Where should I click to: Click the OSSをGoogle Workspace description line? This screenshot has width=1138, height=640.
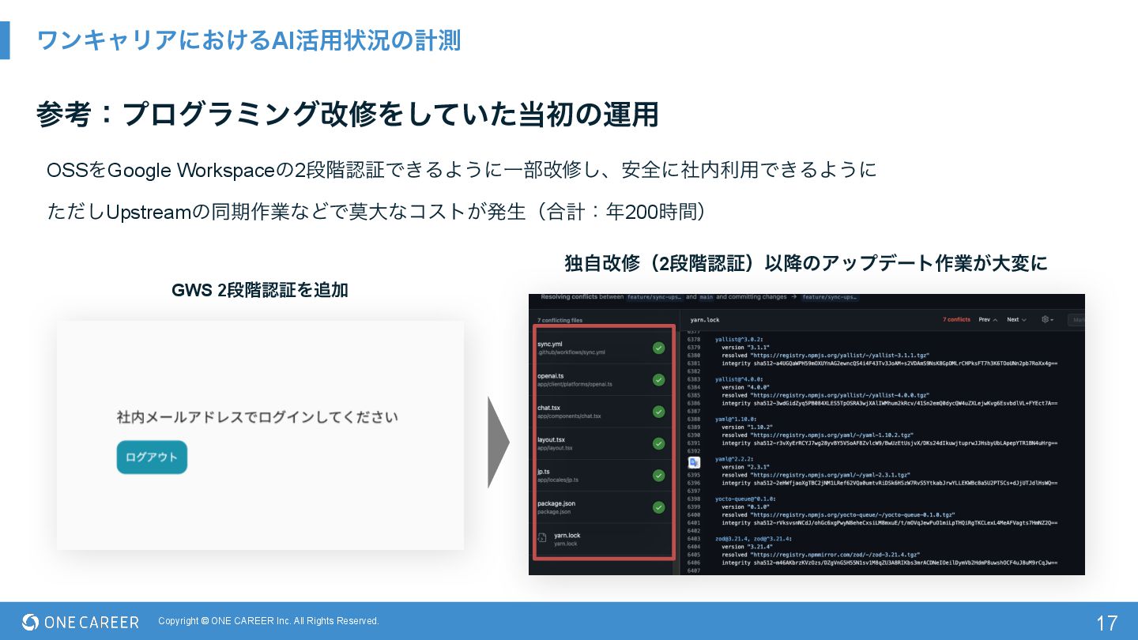click(x=462, y=170)
